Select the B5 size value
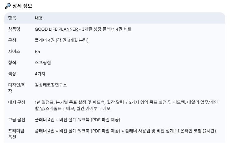This screenshot has width=243, height=143. tap(37, 51)
